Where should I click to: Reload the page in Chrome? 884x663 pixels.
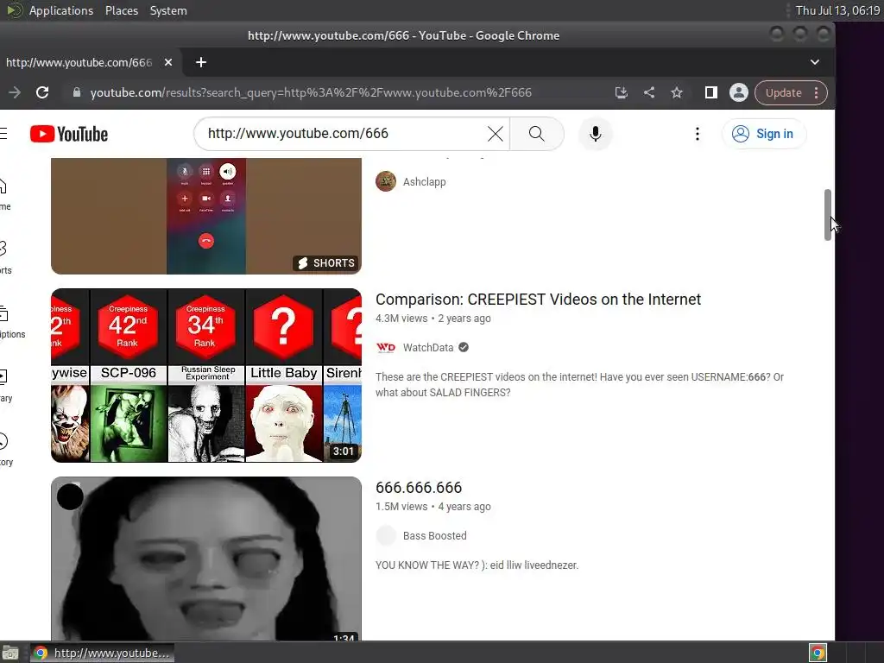click(42, 92)
